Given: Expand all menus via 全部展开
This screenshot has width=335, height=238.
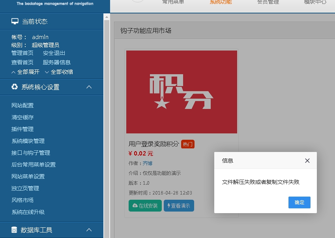Looking at the screenshot, I should click(26, 72).
